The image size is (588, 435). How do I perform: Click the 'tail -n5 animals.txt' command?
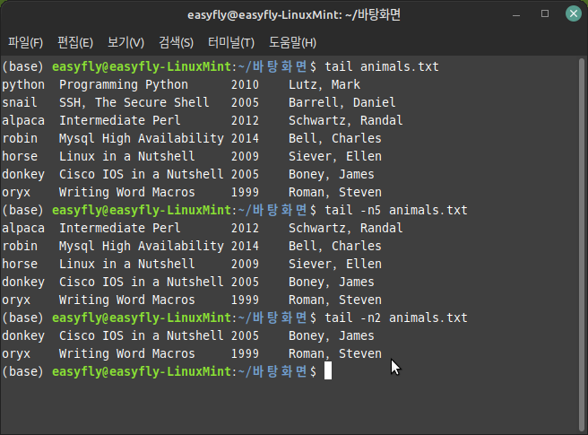click(x=395, y=210)
